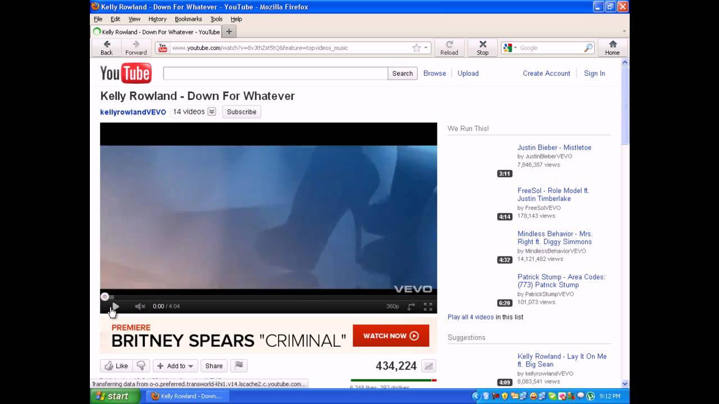Show video statistics via the chart icon
Image resolution: width=719 pixels, height=404 pixels.
pyautogui.click(x=429, y=366)
